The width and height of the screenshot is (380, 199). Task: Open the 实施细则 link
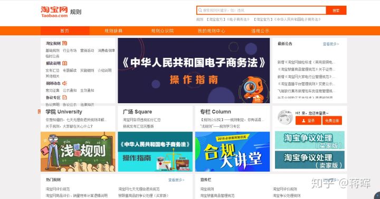87,71
